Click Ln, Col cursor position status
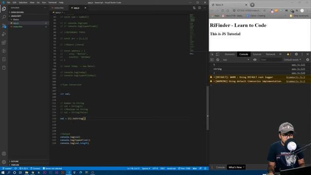The height and width of the screenshot is (175, 311). pyautogui.click(x=133, y=169)
